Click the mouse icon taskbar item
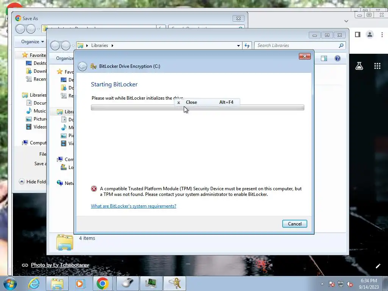 [x=128, y=283]
